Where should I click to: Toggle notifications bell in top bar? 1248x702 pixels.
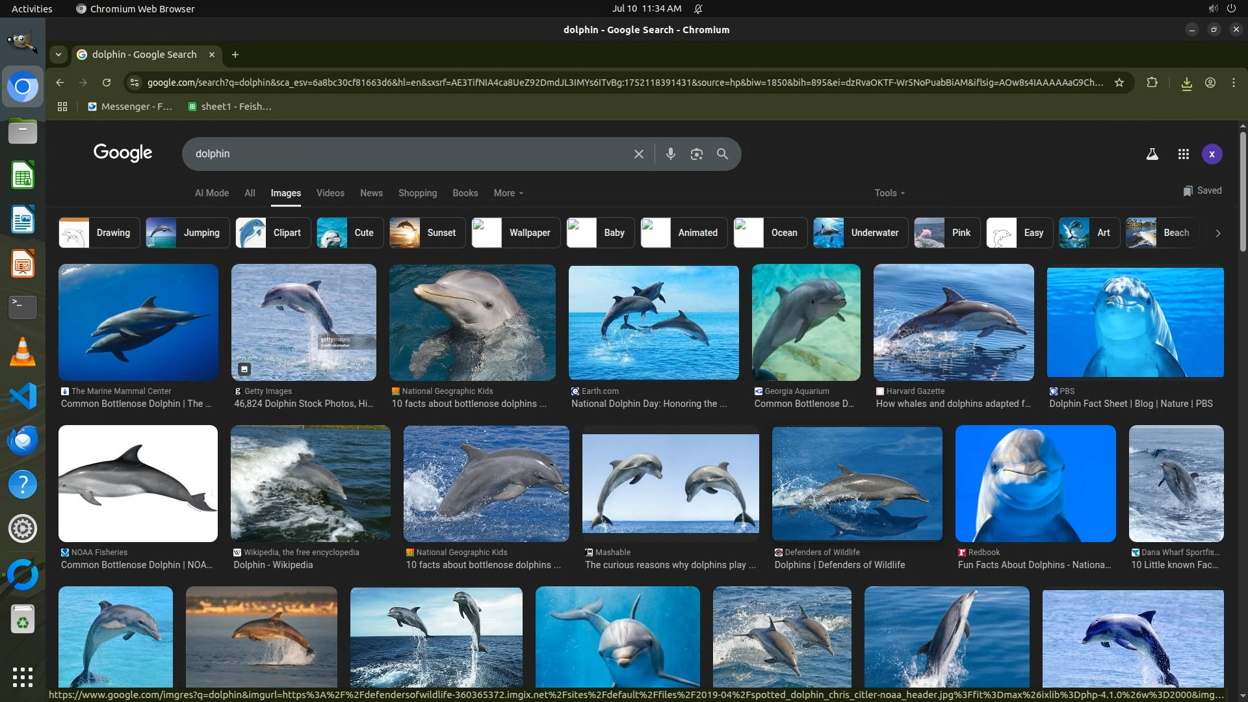pyautogui.click(x=698, y=8)
